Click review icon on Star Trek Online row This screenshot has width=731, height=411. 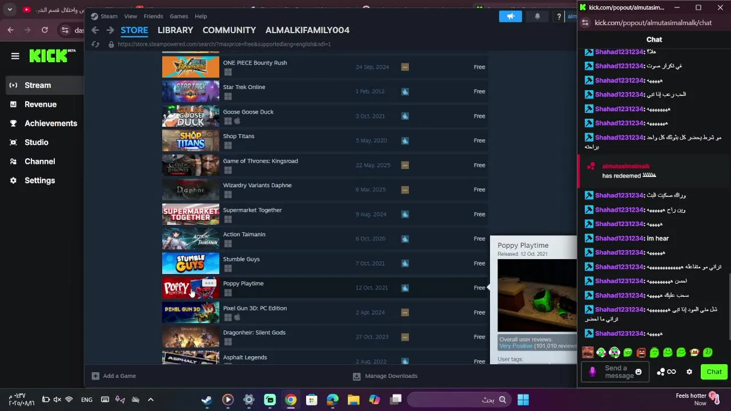405,91
